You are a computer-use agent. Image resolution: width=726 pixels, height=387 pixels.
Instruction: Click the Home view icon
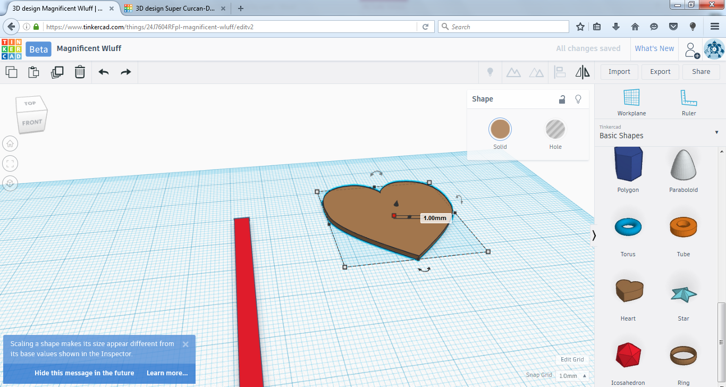coord(10,143)
